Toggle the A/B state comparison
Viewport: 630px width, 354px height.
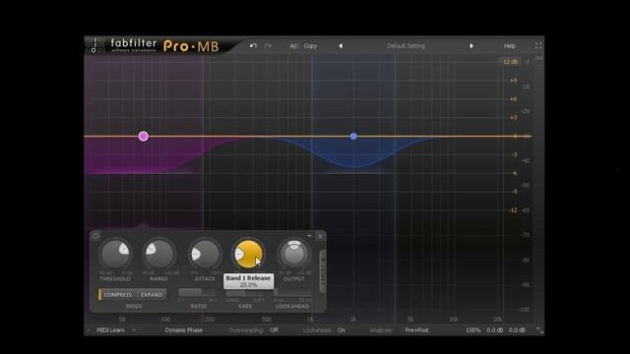pyautogui.click(x=293, y=46)
